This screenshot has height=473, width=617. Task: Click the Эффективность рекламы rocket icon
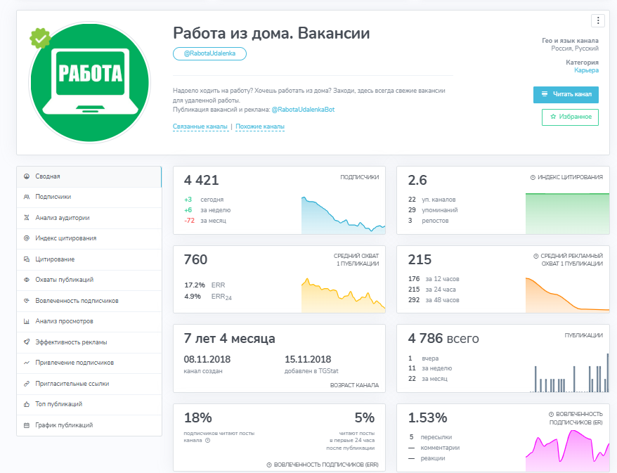point(27,342)
